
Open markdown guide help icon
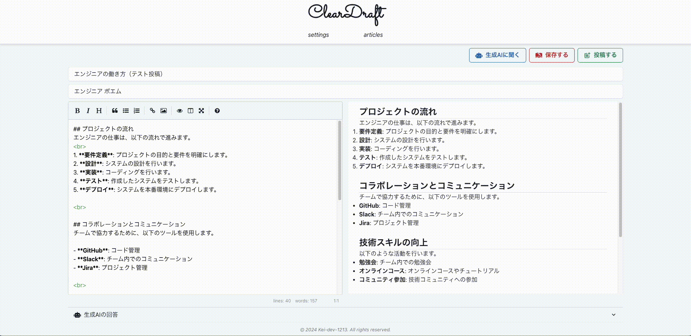pyautogui.click(x=217, y=111)
